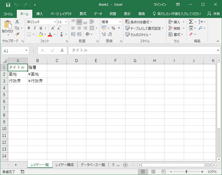Click the Clear eraser icon
The image size is (222, 175).
click(x=191, y=34)
